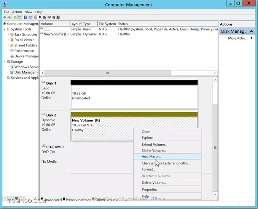The height and width of the screenshot is (209, 258).
Task: Select Services and Applications tree node
Action: pos(24,78)
